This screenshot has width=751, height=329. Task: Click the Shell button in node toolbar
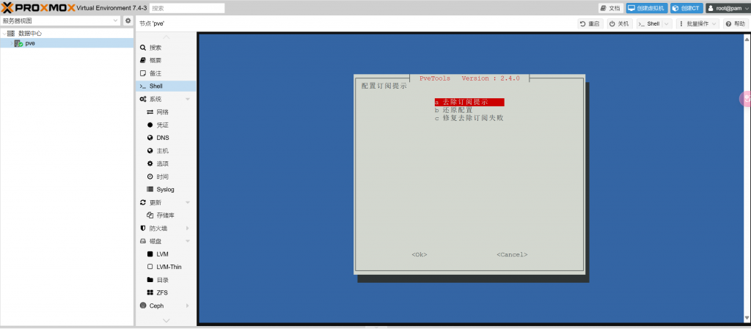point(650,23)
